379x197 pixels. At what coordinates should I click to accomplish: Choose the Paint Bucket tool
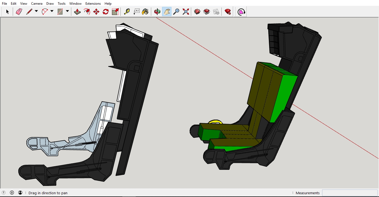[x=145, y=12]
